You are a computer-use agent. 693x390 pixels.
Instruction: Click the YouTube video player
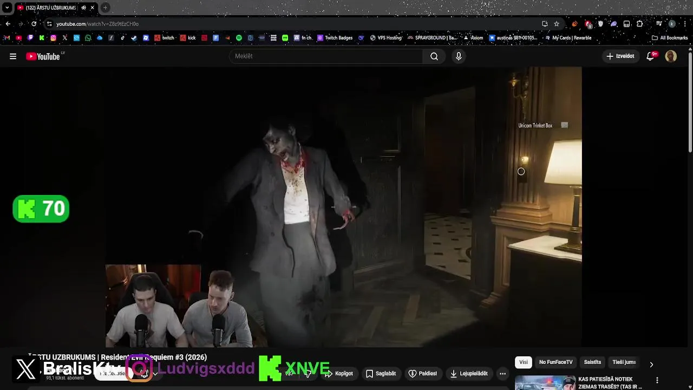pyautogui.click(x=344, y=207)
